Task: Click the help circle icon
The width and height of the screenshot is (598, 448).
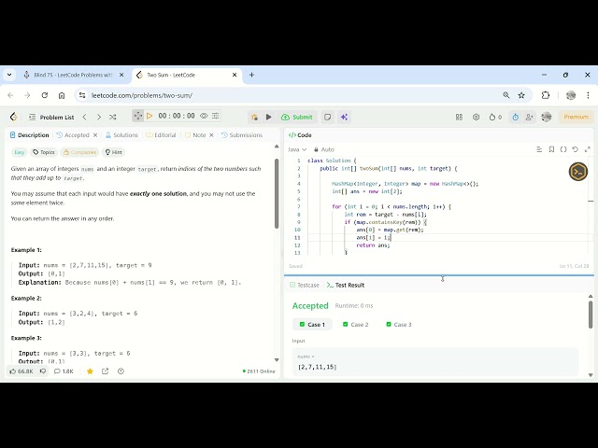Action: point(121,371)
